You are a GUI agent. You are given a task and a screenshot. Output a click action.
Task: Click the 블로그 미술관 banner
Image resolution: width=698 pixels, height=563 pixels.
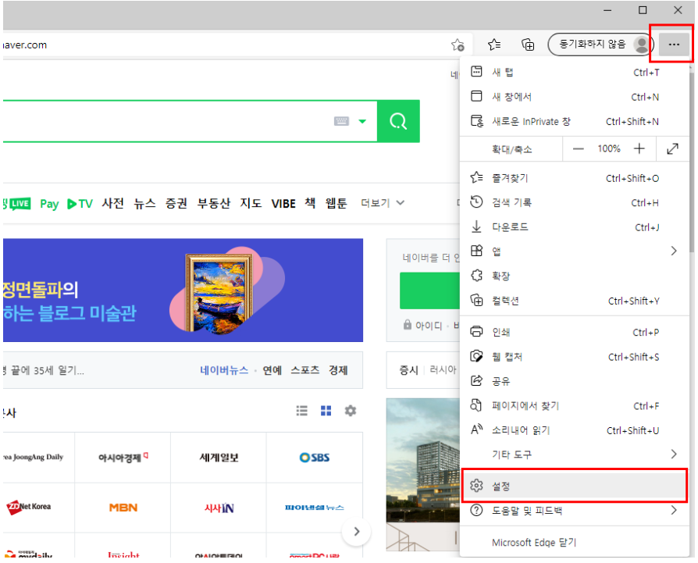coord(183,290)
